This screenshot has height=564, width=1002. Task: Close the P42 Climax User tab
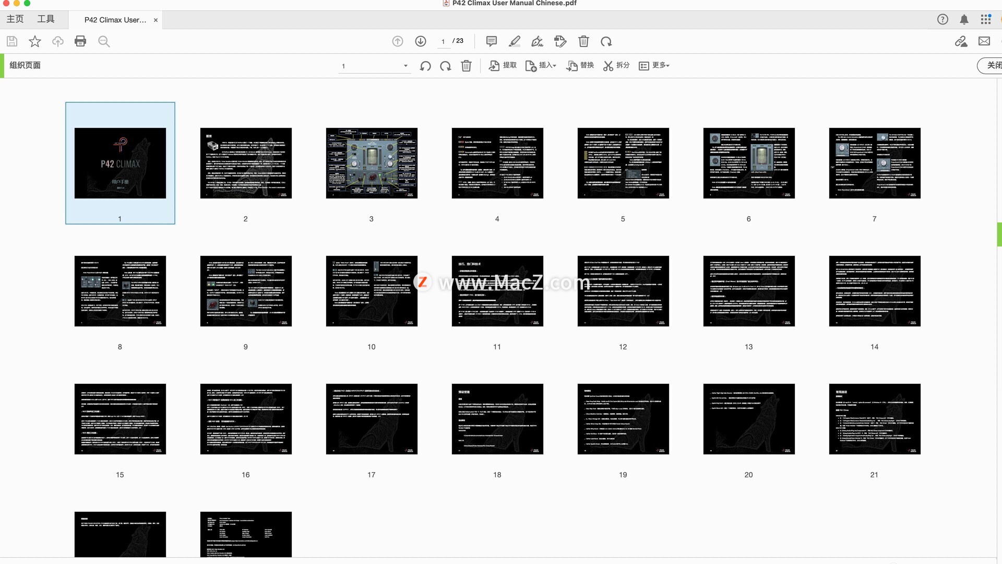(x=156, y=20)
